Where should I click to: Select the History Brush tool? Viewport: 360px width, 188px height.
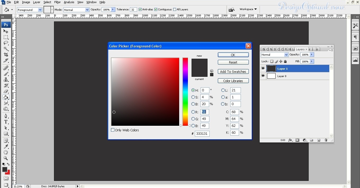pyautogui.click(x=6, y=86)
